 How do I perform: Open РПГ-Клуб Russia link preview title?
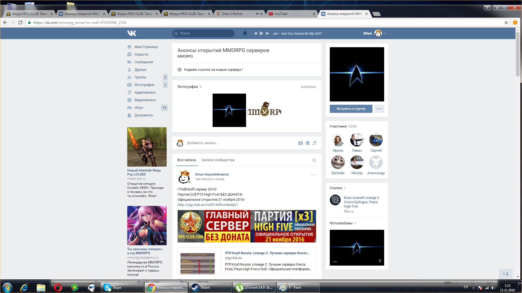coord(267,253)
